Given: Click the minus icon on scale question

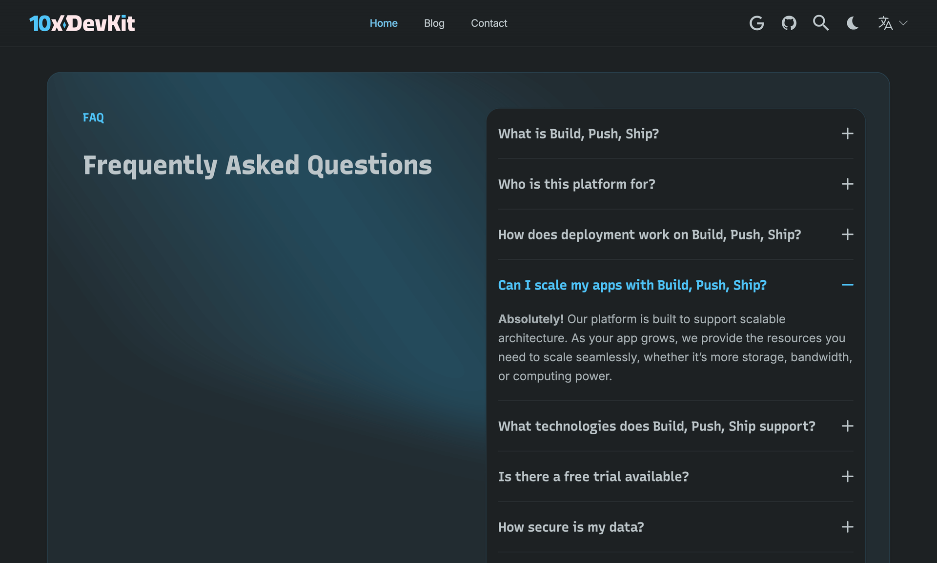Looking at the screenshot, I should click(x=848, y=285).
